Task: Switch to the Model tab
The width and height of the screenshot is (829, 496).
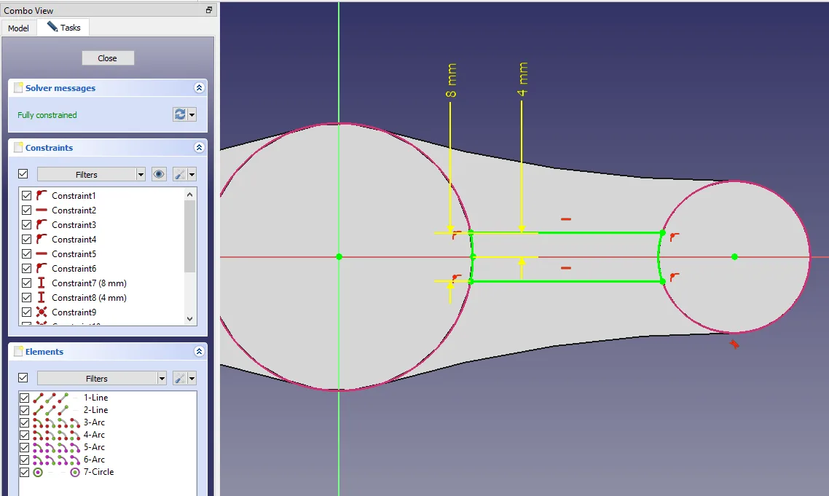Action: point(18,28)
